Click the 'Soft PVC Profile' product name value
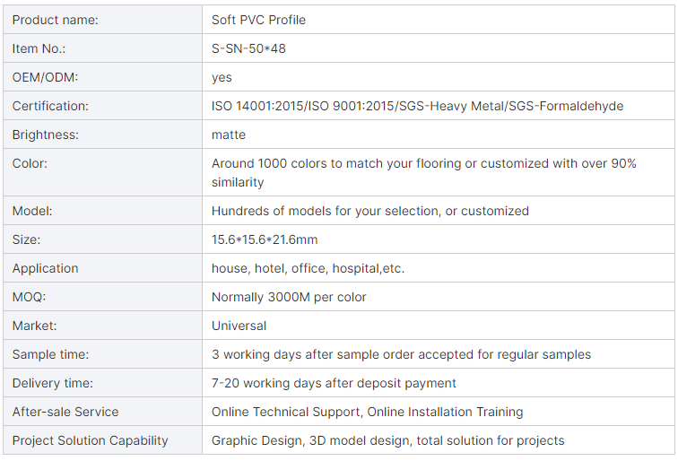This screenshot has height=461, width=678. click(258, 20)
